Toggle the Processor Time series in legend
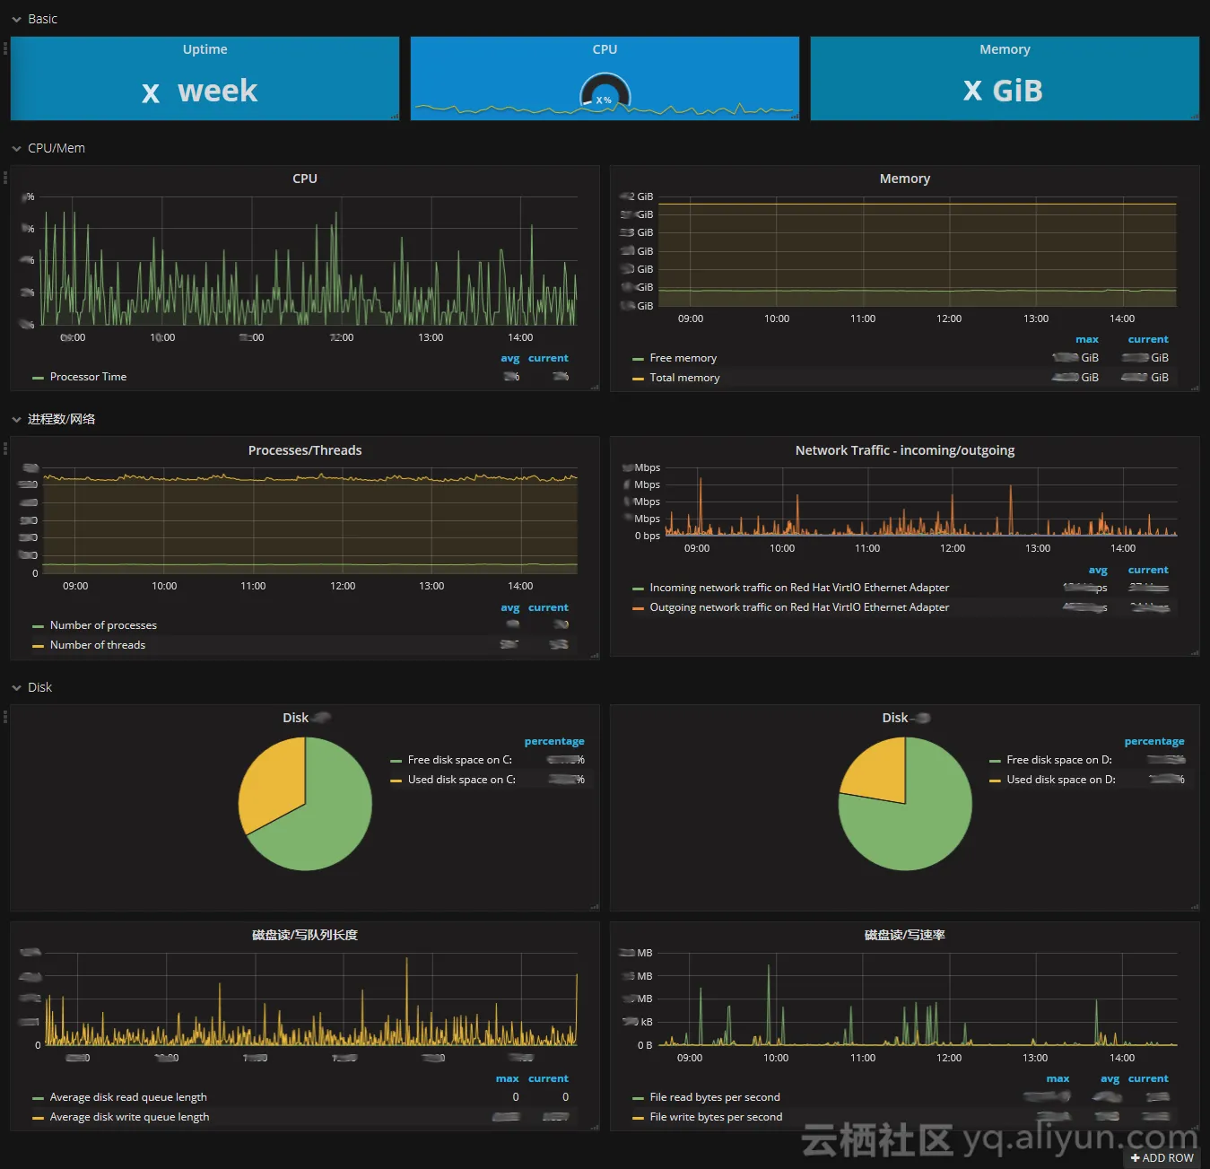The width and height of the screenshot is (1210, 1169). click(x=88, y=377)
